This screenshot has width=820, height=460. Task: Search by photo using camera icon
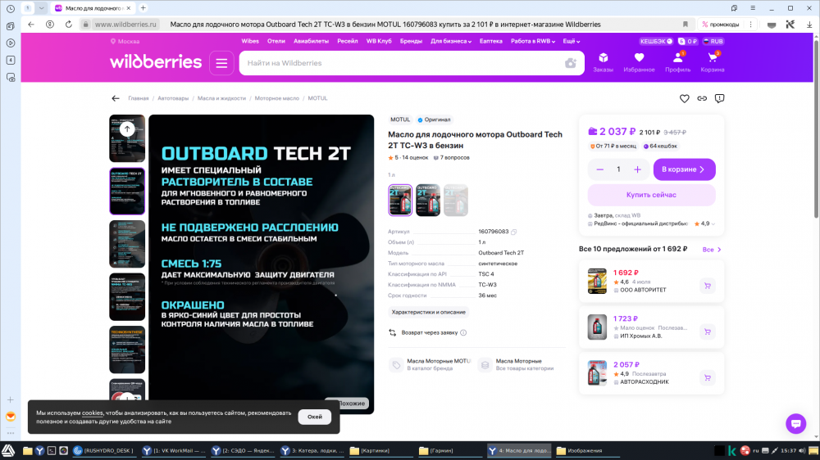571,63
